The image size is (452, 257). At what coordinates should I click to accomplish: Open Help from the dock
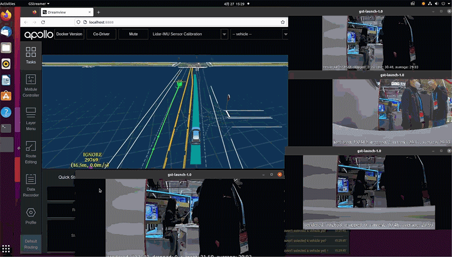point(6,112)
